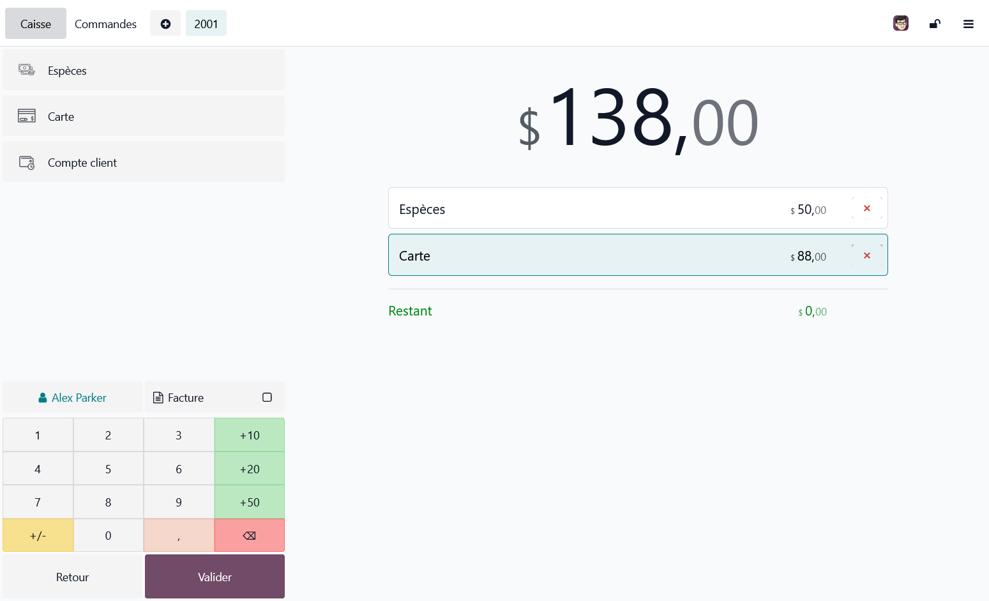The image size is (989, 601).
Task: Toggle the +/- sign key
Action: point(38,535)
